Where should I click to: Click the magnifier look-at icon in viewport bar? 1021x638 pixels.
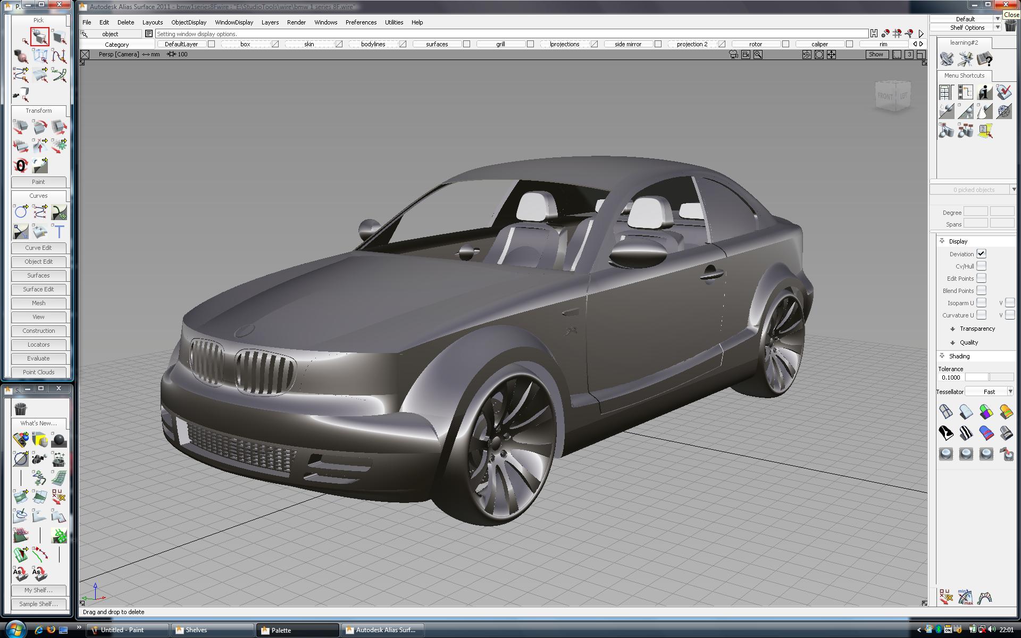click(x=758, y=54)
